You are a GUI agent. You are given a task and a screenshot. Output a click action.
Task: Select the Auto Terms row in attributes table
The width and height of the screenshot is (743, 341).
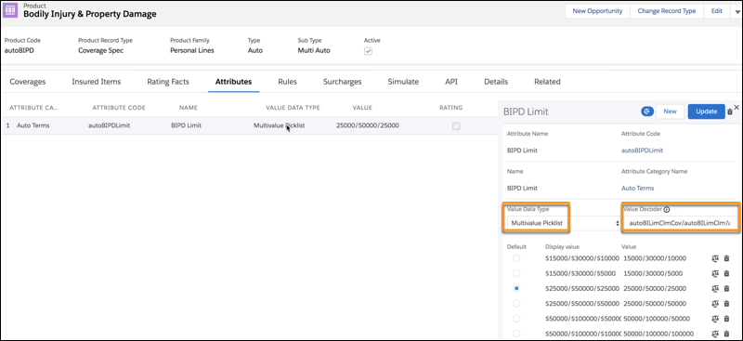249,126
